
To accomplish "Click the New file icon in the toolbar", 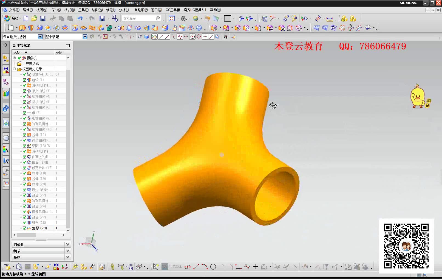I will [26, 18].
